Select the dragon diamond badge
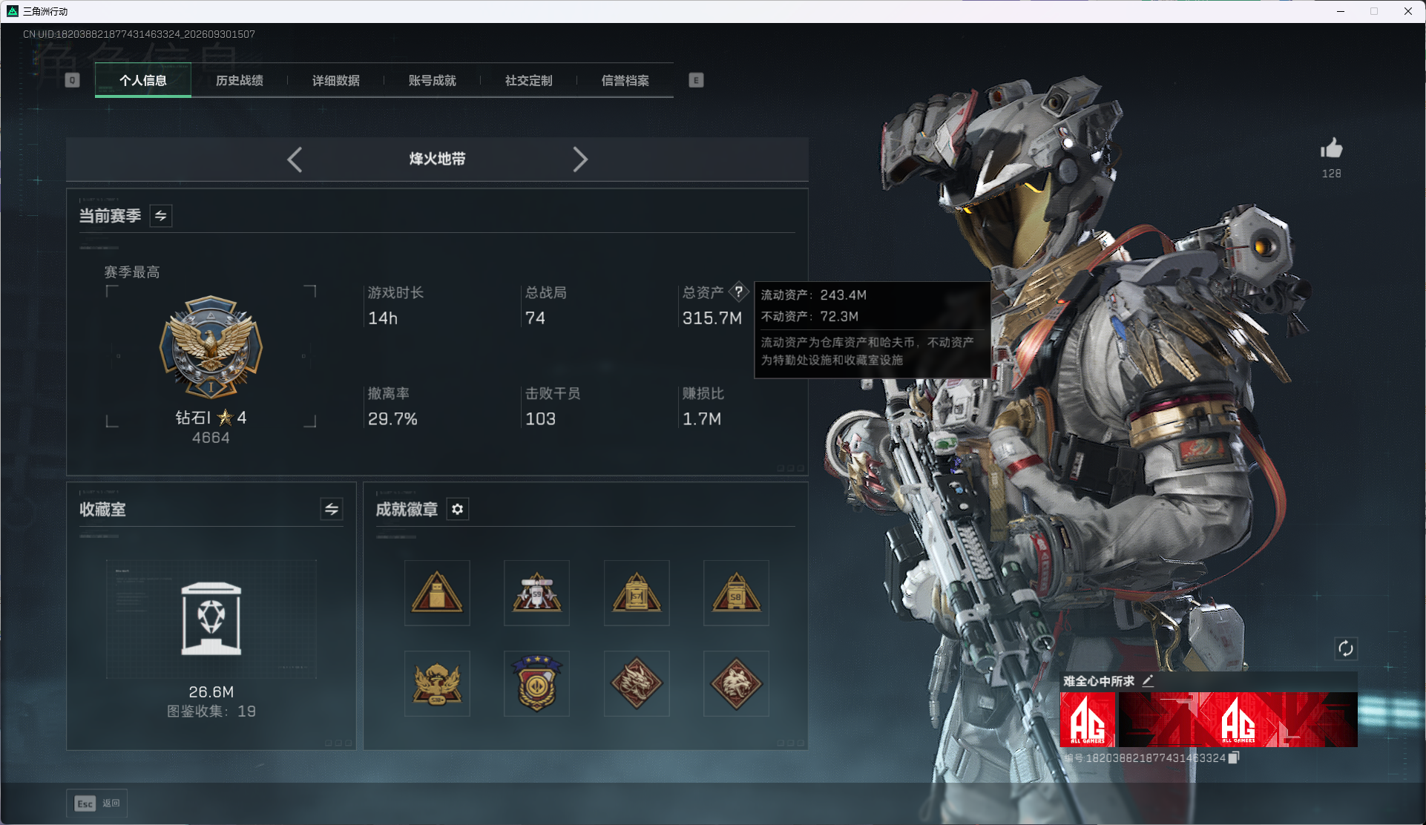1426x825 pixels. point(637,683)
